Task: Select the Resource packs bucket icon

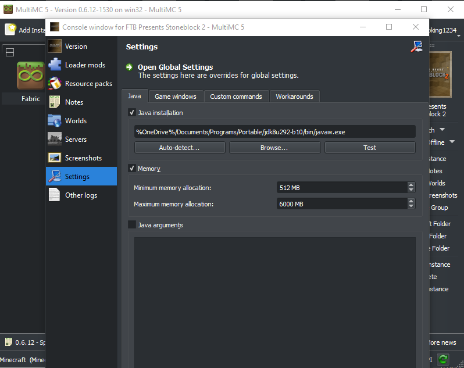Action: 55,83
